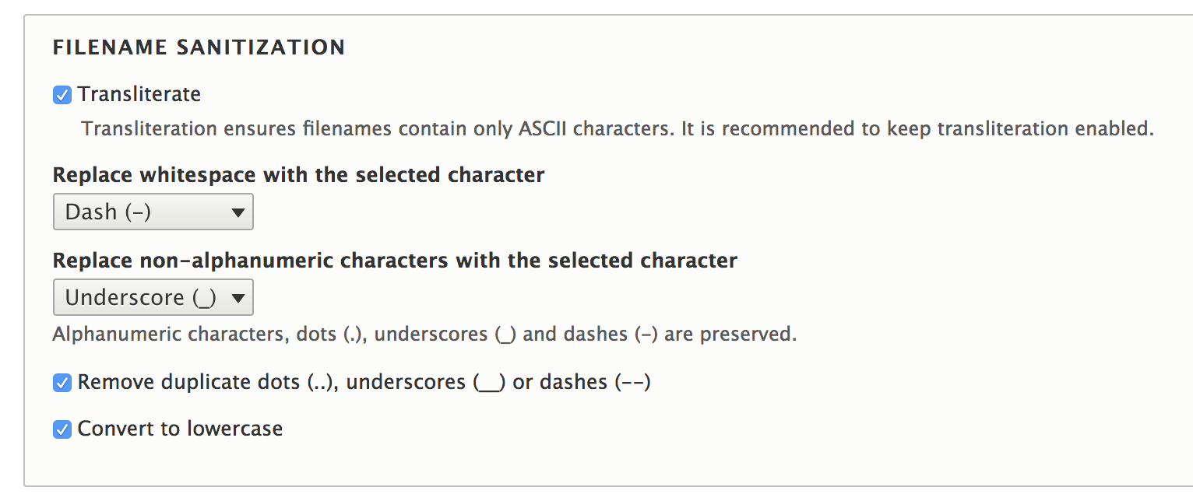This screenshot has height=501, width=1193.
Task: Click the checkmark in the Remove duplicate dots checkbox
Action: (x=62, y=381)
